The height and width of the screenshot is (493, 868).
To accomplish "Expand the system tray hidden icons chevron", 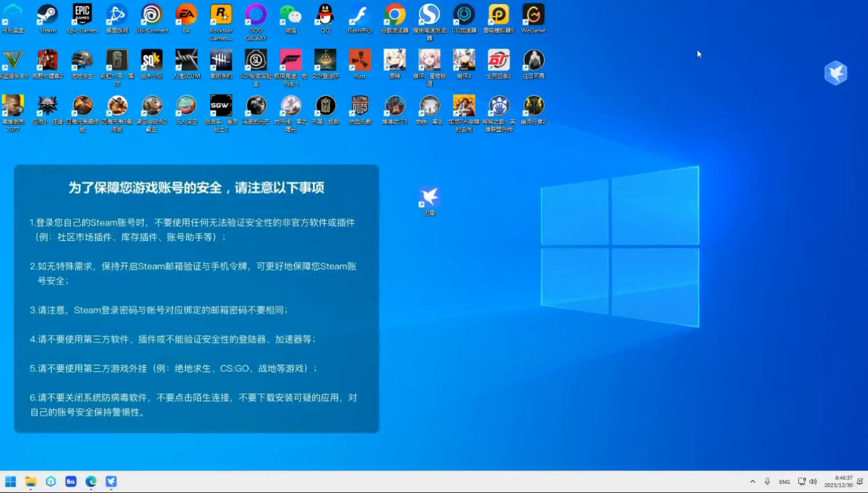I will [x=753, y=482].
